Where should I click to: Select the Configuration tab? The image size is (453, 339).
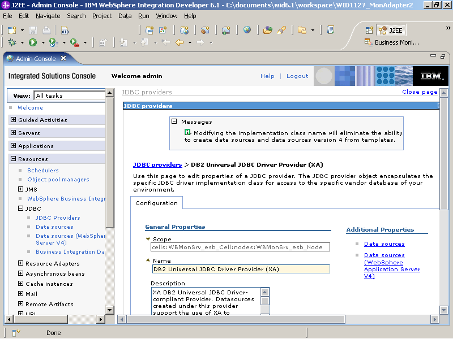[157, 203]
